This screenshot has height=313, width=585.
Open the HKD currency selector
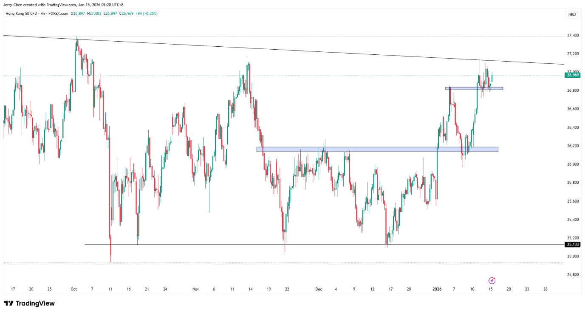point(572,14)
